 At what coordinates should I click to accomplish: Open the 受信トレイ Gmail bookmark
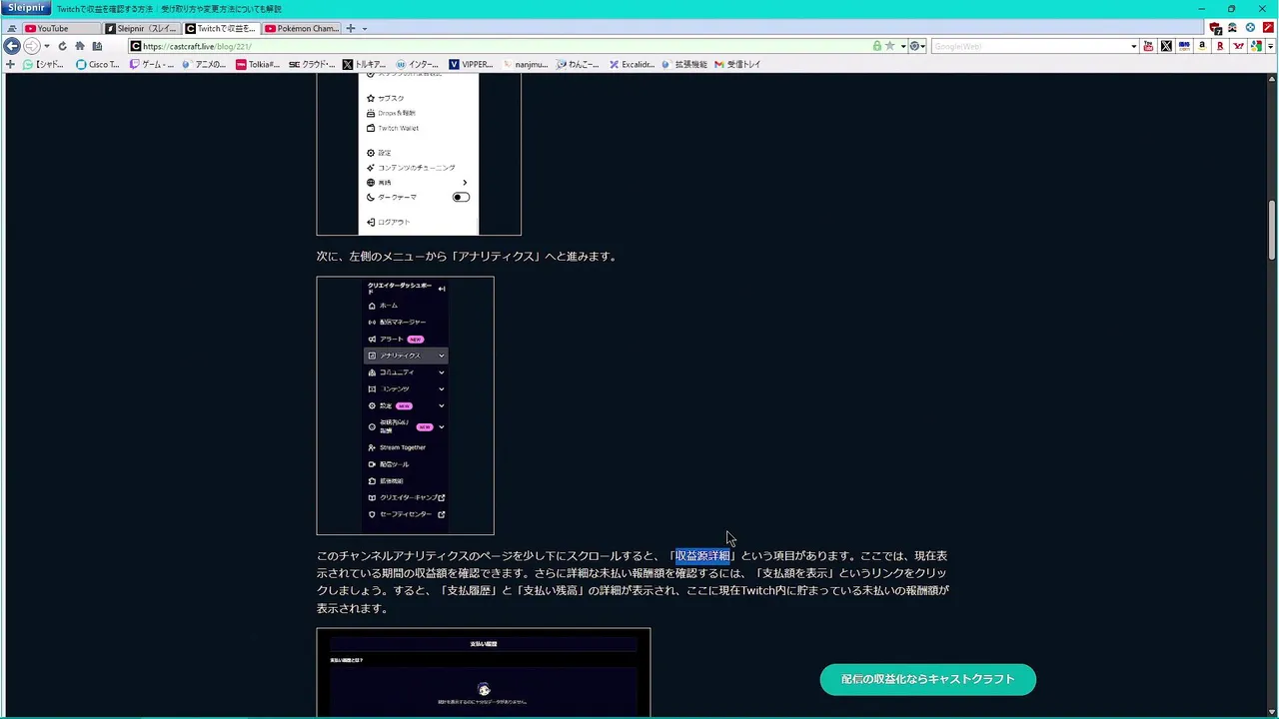pos(738,64)
